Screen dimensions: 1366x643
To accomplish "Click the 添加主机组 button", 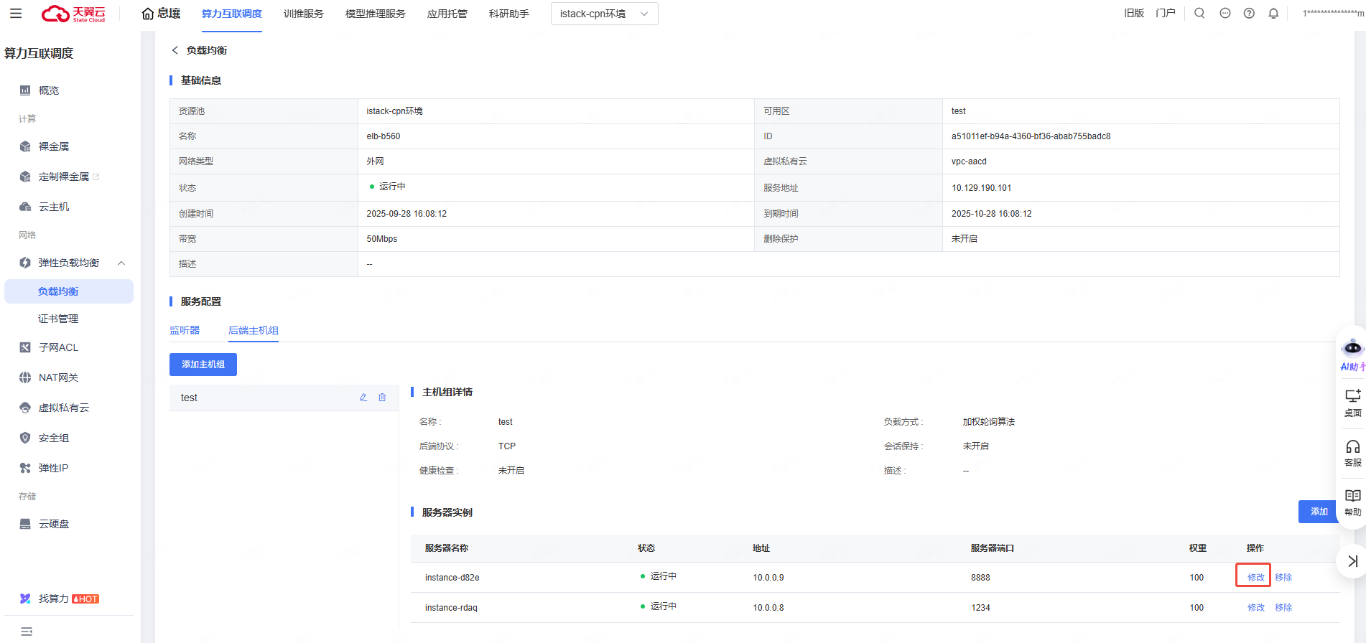I will [203, 365].
